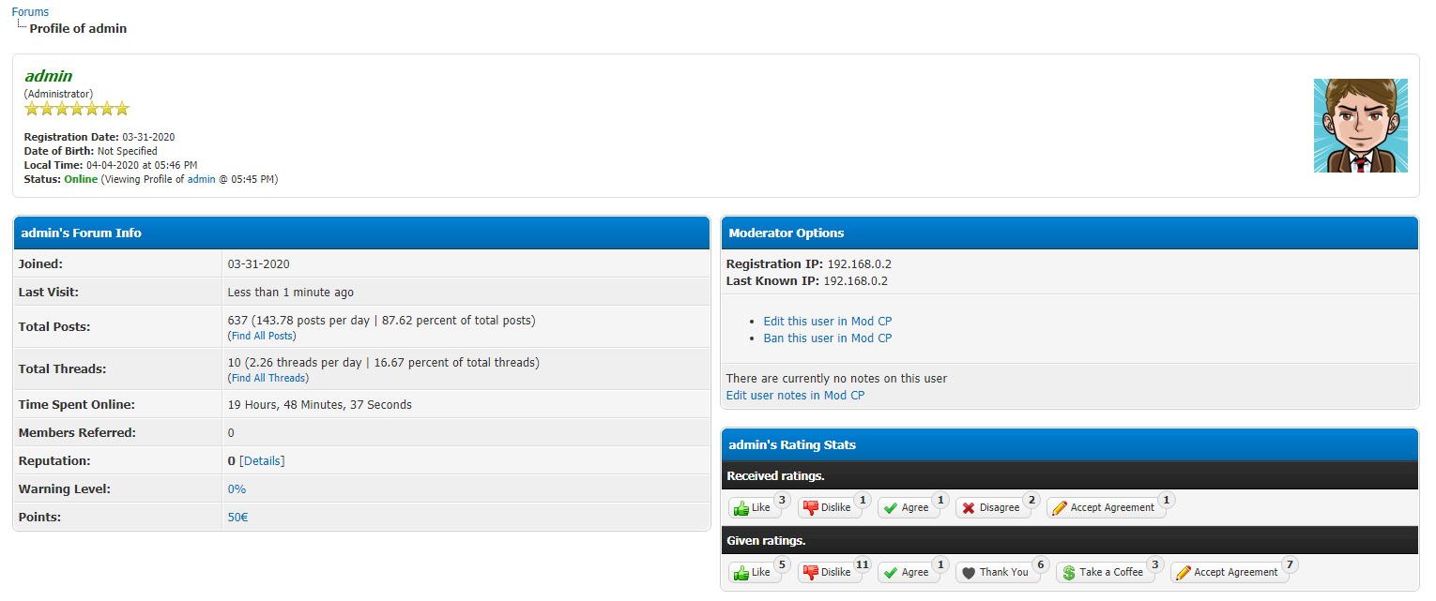Click the Dislike button in Given ratings
The height and width of the screenshot is (601, 1436).
(830, 572)
